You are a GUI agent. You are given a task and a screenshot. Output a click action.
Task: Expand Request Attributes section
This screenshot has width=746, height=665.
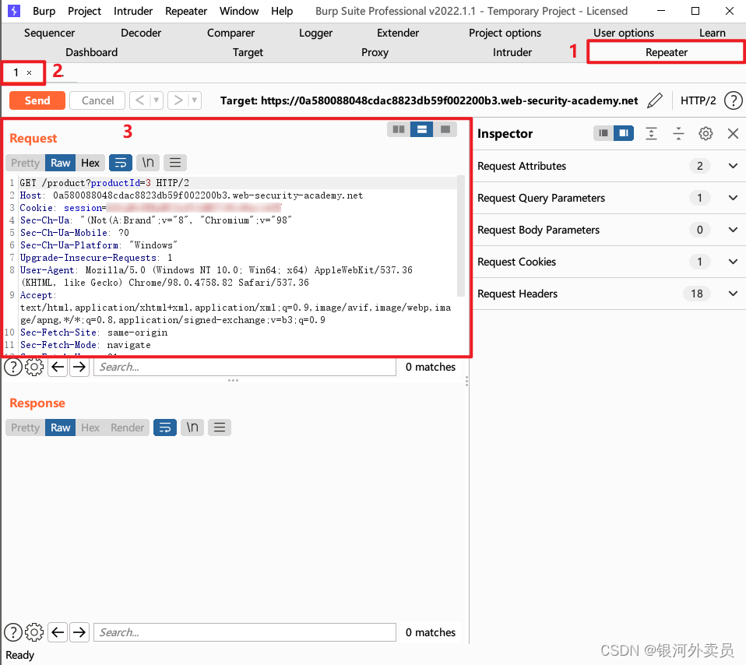733,166
